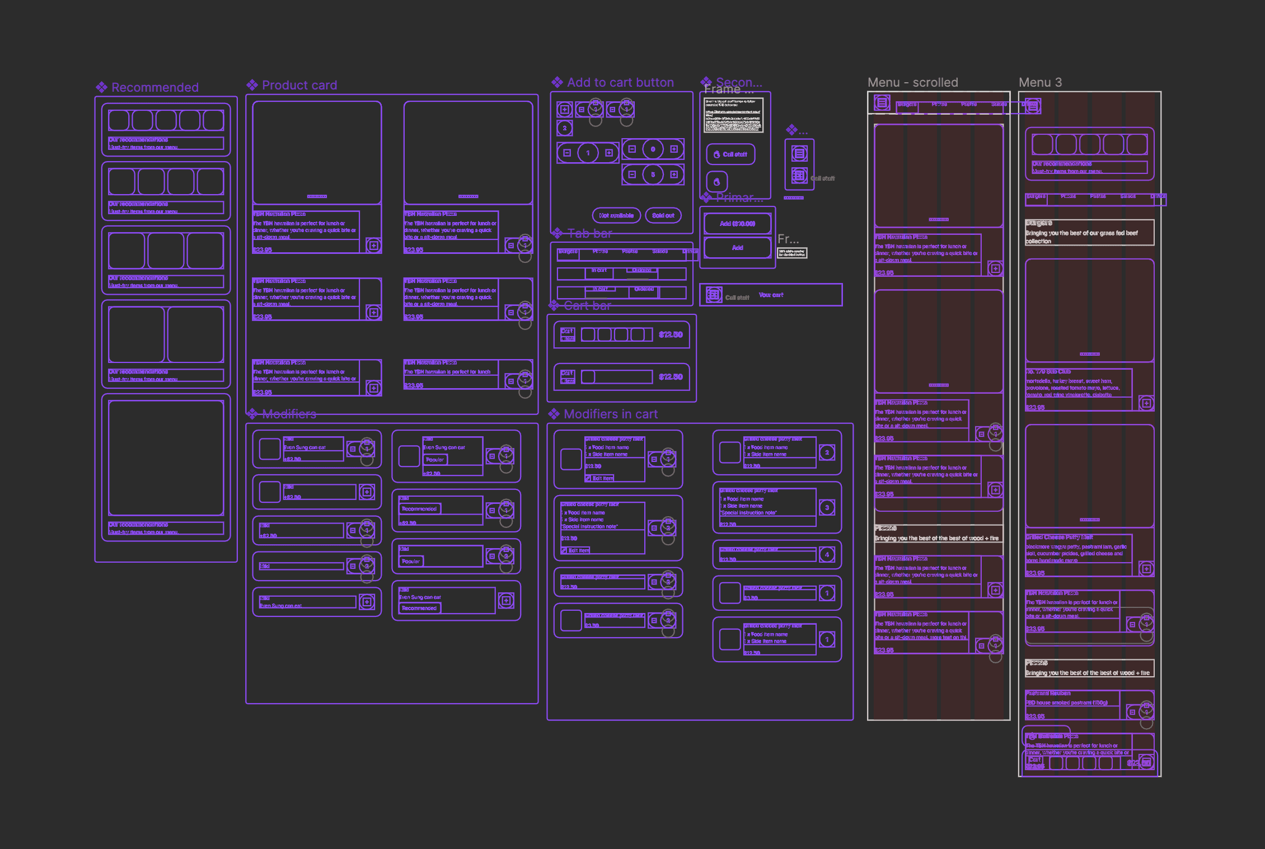Click the Add ($10.00) primary button
The image size is (1265, 849).
(737, 224)
